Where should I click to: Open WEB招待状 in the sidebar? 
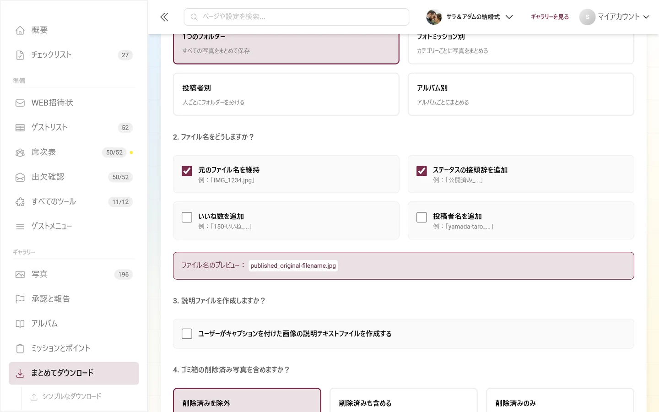click(74, 103)
